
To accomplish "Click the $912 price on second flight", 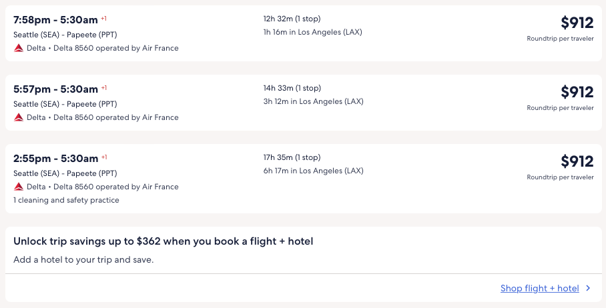I will [x=577, y=93].
